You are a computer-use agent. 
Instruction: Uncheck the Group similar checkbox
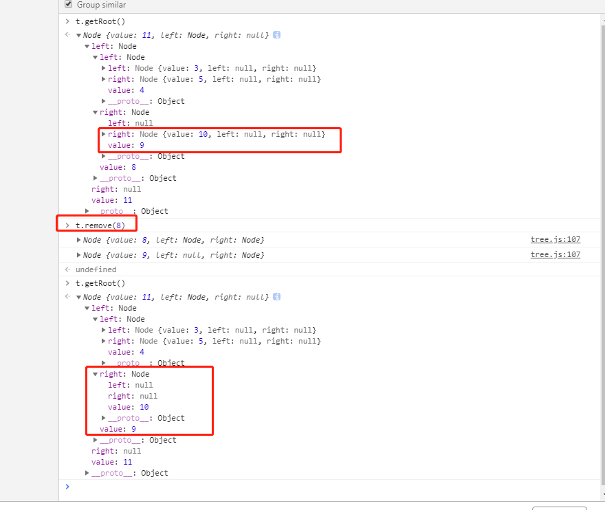68,4
